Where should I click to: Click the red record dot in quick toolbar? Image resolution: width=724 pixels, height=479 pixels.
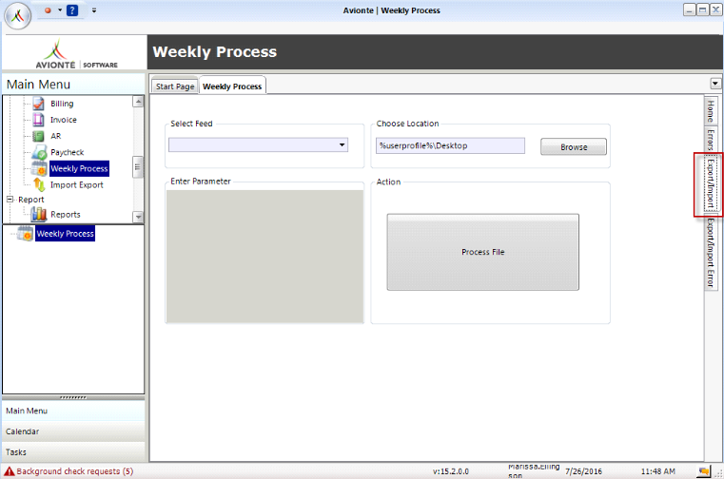[x=48, y=10]
